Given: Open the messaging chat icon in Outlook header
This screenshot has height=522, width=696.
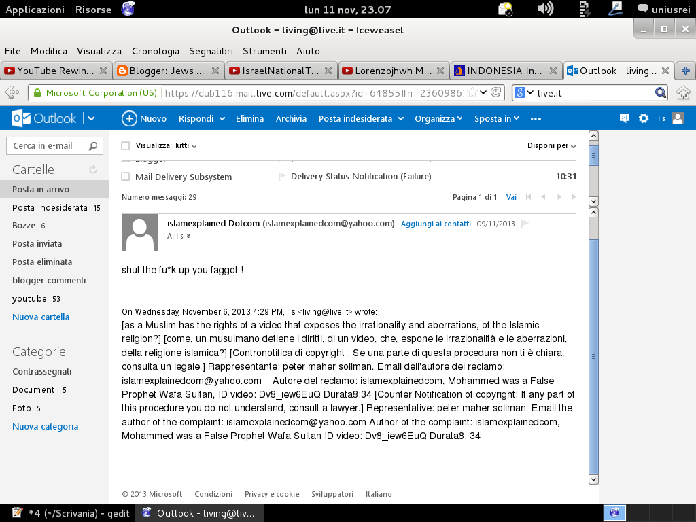Looking at the screenshot, I should (624, 118).
